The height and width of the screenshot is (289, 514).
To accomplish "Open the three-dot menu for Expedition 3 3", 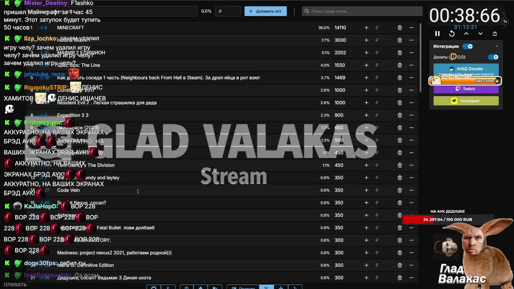I will click(x=411, y=115).
